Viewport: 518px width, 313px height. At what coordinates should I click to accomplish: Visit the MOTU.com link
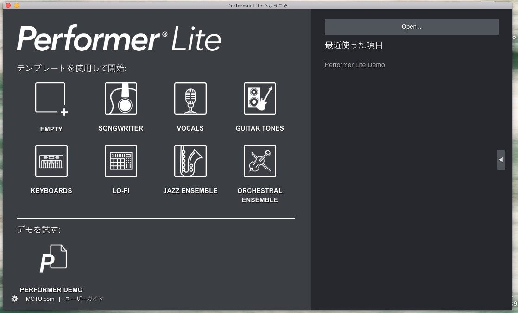40,299
